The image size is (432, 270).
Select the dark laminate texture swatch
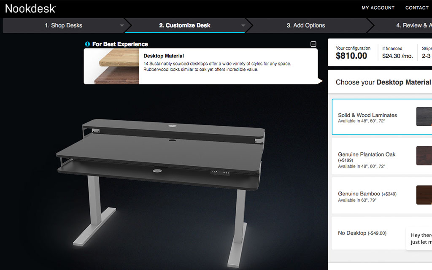pos(424,116)
